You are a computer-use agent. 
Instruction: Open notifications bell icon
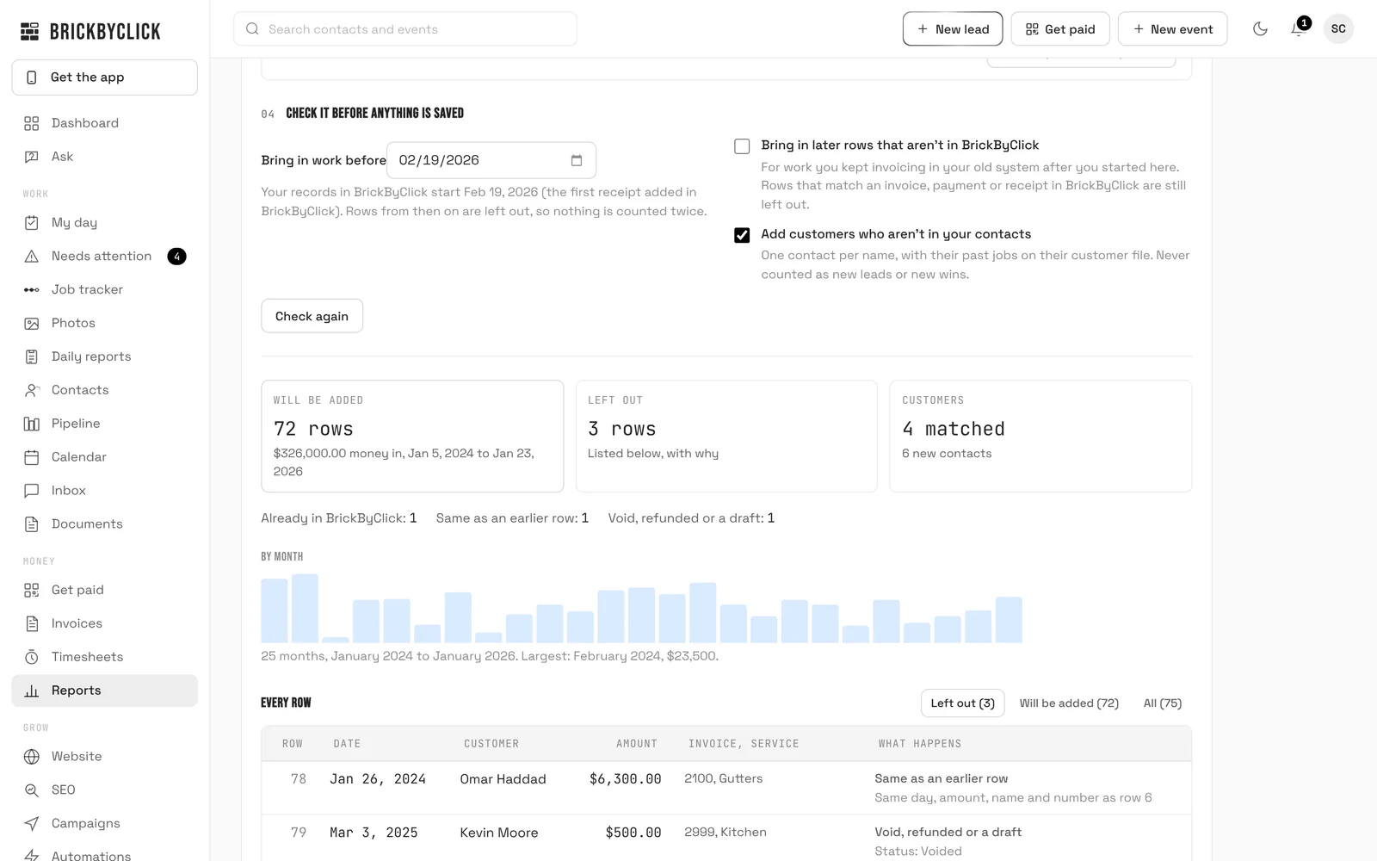(x=1299, y=29)
